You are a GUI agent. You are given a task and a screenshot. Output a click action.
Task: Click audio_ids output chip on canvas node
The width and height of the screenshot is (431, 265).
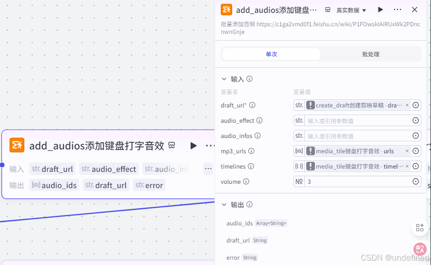pyautogui.click(x=54, y=185)
